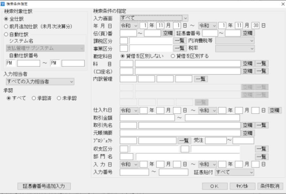The width and height of the screenshot is (286, 194).
Task: Open the 税率 dropdown
Action: 235,49
